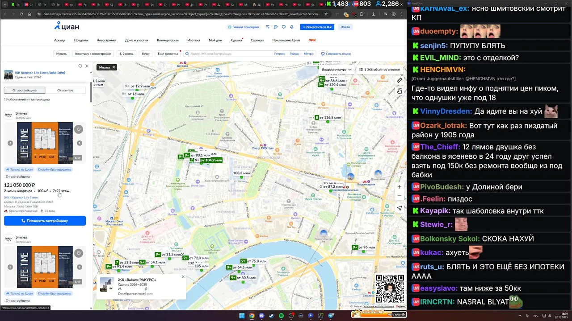Switch to От агентов listings
Viewport: 572px width, 321px height.
[x=65, y=90]
